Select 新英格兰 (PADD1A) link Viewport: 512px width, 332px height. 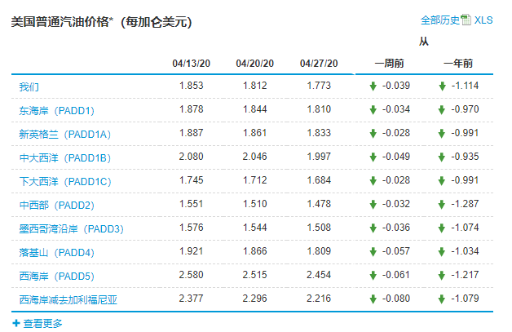point(65,135)
